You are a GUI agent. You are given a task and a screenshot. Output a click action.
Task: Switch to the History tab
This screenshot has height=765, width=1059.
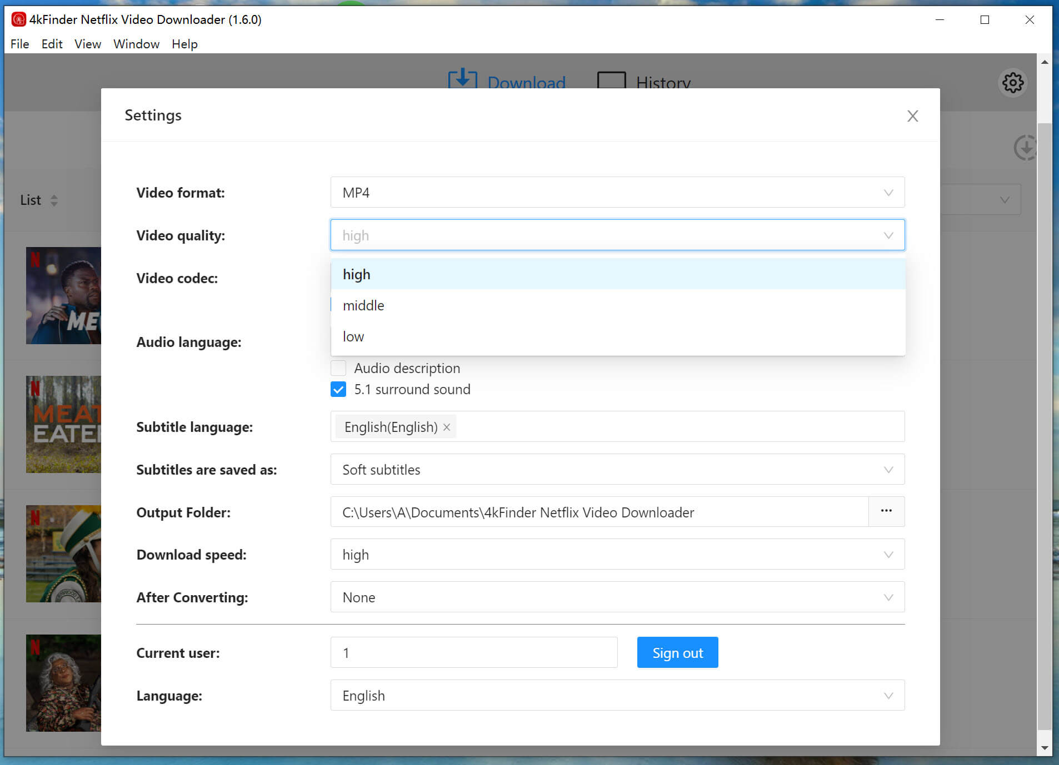(645, 81)
